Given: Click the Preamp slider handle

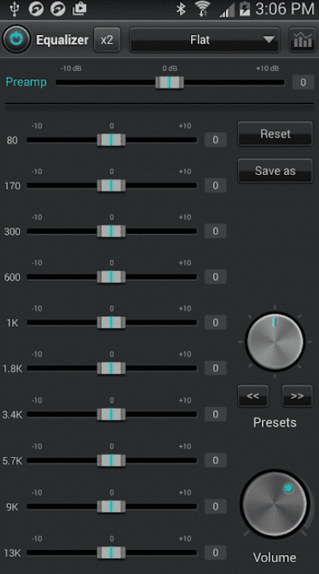Looking at the screenshot, I should click(169, 83).
